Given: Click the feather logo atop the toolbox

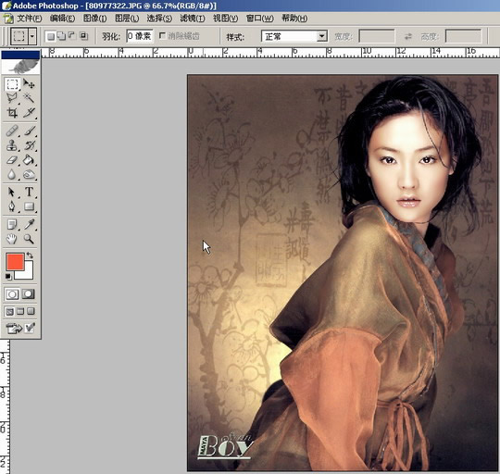Looking at the screenshot, I should click(x=20, y=67).
